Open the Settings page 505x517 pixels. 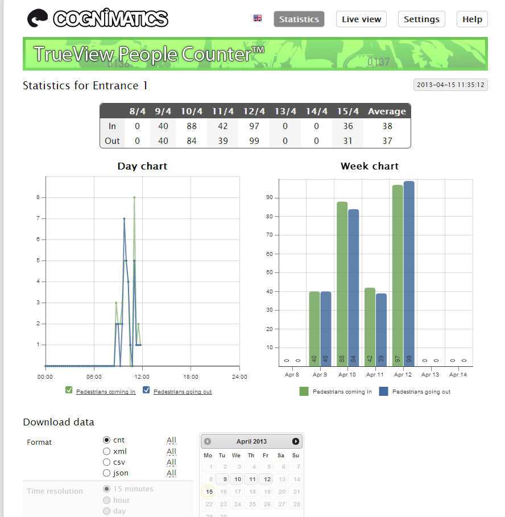421,19
